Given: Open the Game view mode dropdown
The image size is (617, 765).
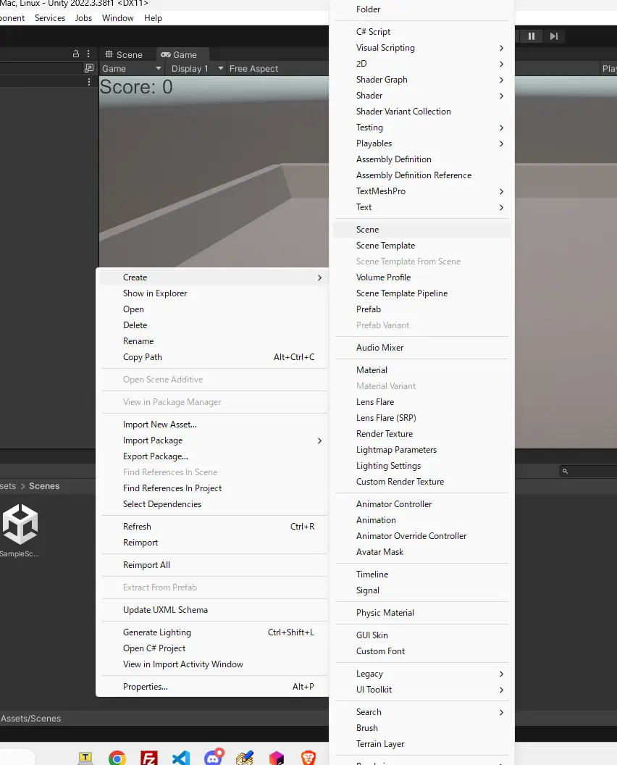Looking at the screenshot, I should point(131,69).
